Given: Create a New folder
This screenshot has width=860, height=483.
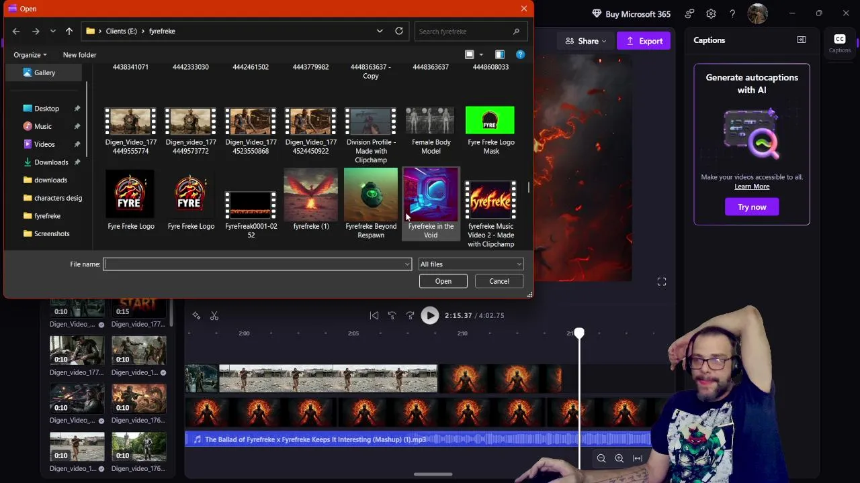Looking at the screenshot, I should click(x=79, y=55).
